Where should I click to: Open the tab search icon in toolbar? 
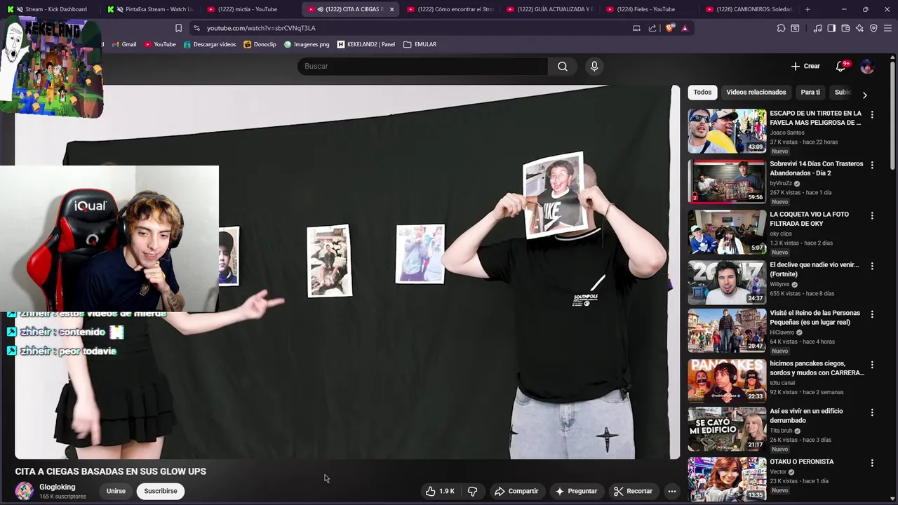click(x=795, y=28)
